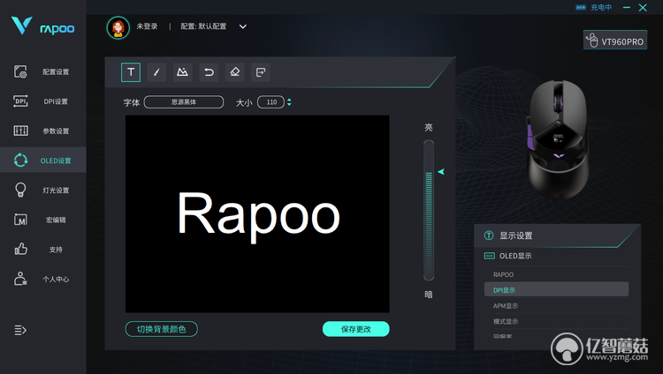Click the VT960PRO device button

(x=615, y=40)
